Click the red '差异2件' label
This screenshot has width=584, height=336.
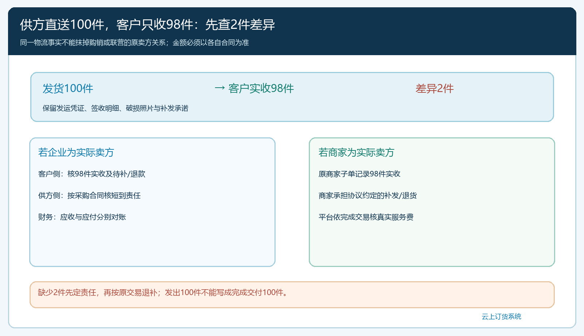pyautogui.click(x=435, y=88)
